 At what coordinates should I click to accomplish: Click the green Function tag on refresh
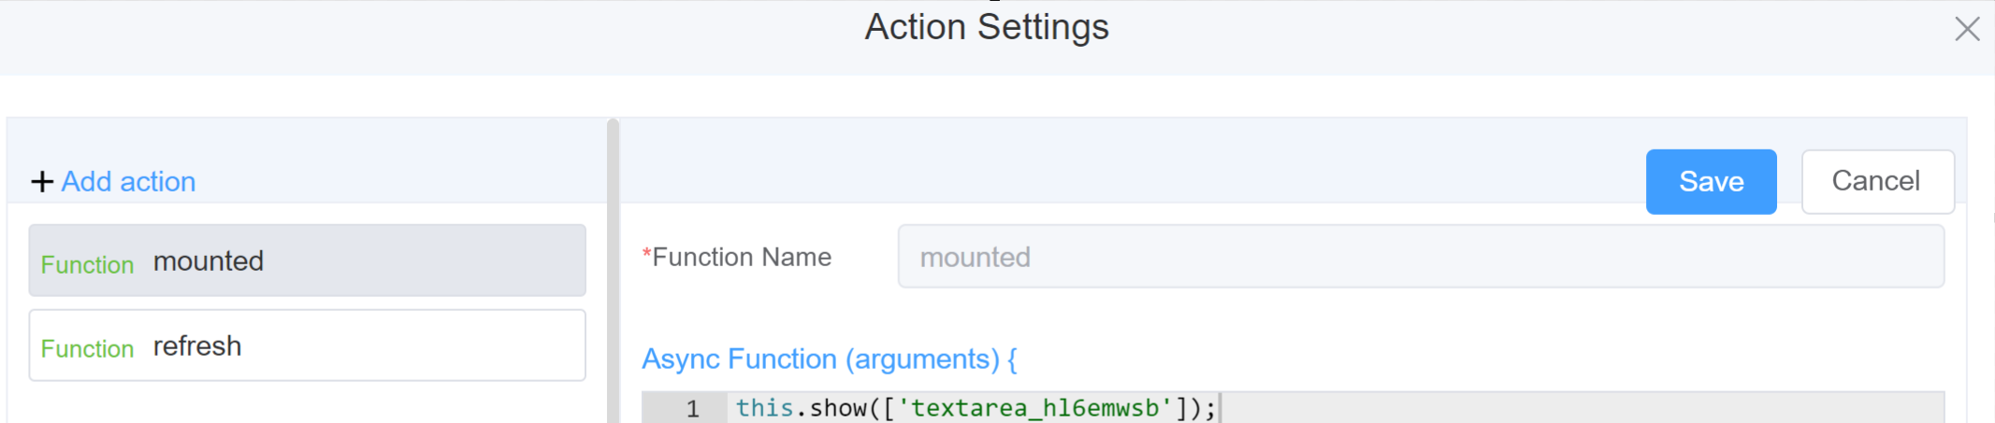tap(87, 348)
